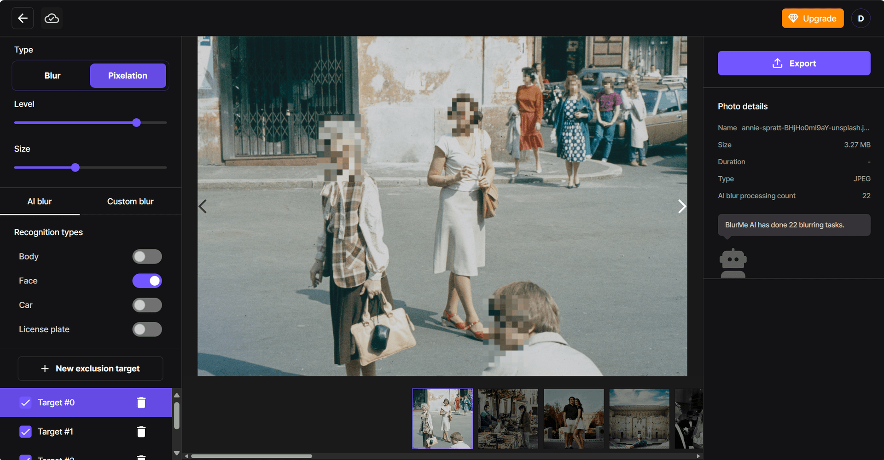
Task: Delete Target #1 with trash icon
Action: tap(141, 431)
